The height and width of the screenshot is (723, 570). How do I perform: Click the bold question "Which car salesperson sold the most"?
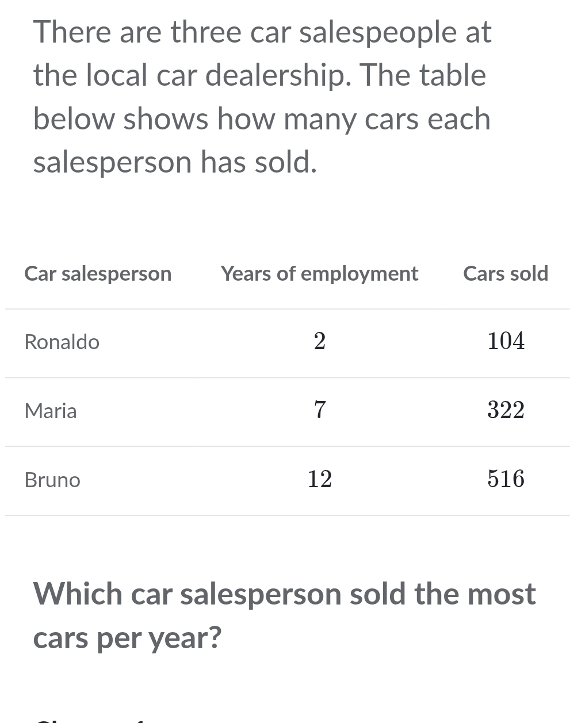284,594
